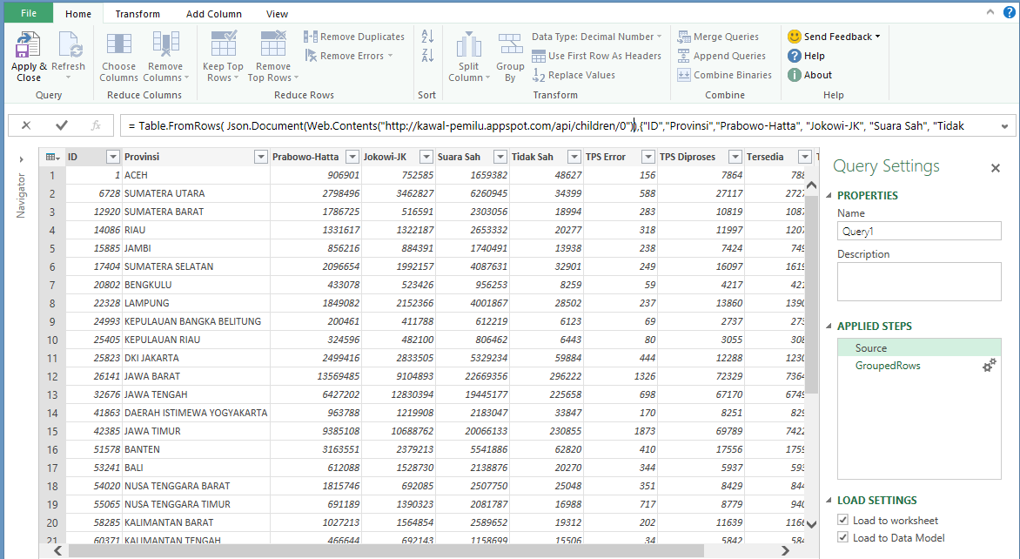
Task: Collapse the Properties section
Action: click(x=829, y=196)
